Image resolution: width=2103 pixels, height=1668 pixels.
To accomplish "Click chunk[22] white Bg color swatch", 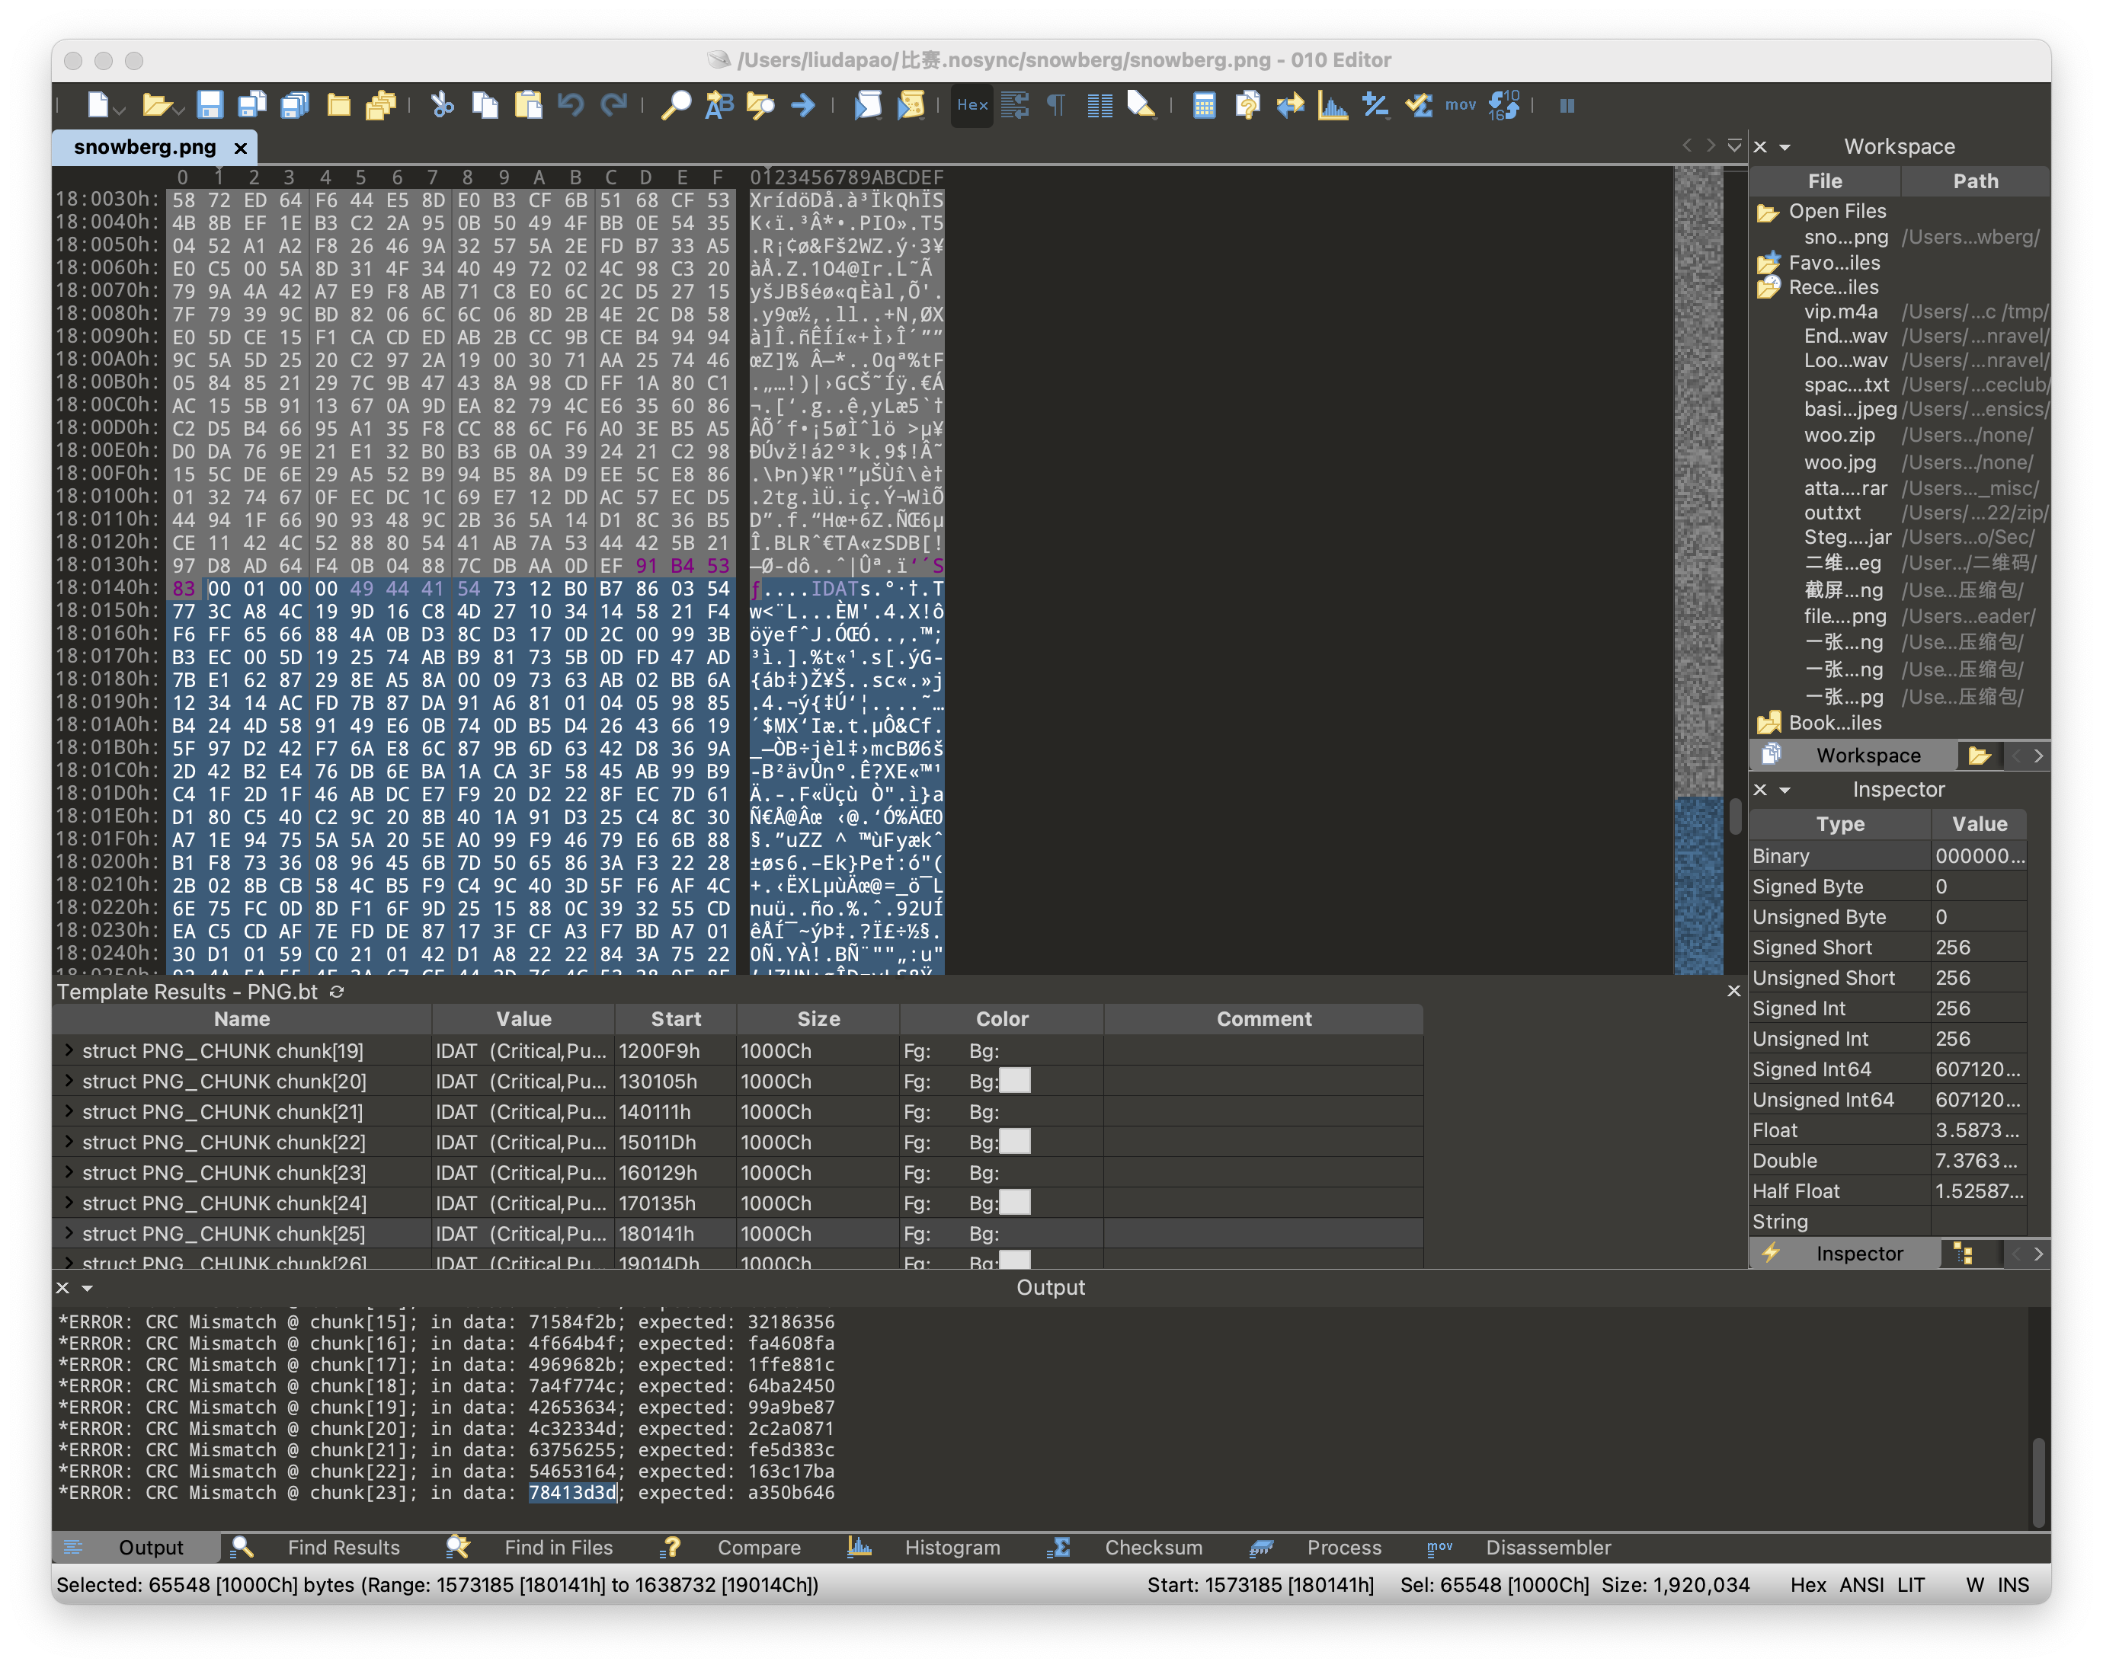I will coord(1014,1141).
